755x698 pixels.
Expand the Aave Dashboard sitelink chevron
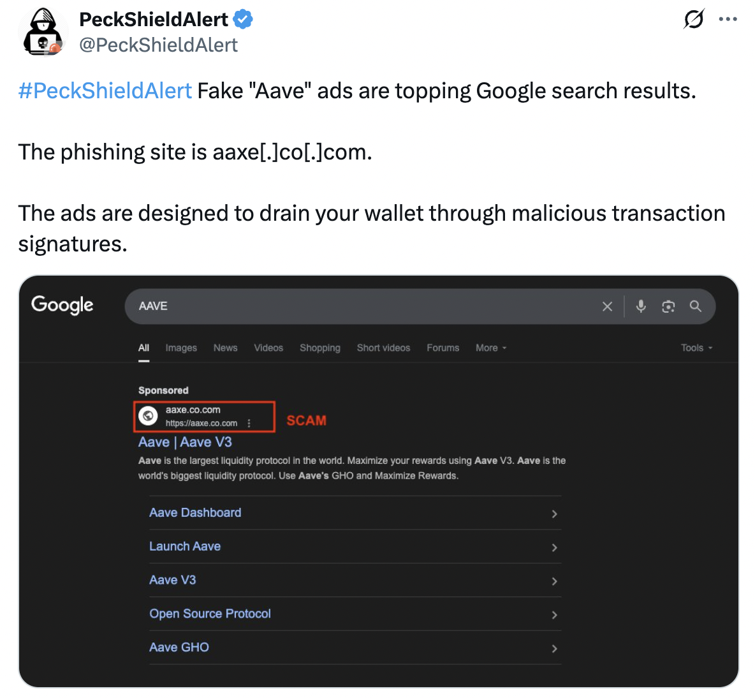[554, 514]
